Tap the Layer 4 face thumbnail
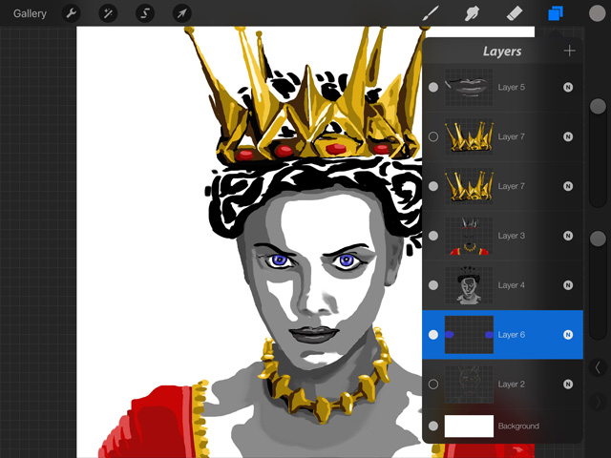The height and width of the screenshot is (458, 611). (x=469, y=285)
